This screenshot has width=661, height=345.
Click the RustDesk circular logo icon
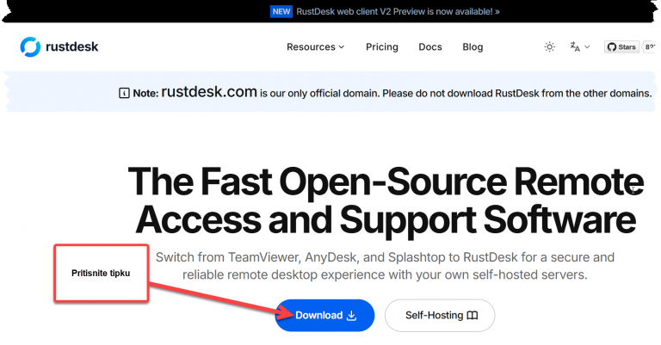30,46
